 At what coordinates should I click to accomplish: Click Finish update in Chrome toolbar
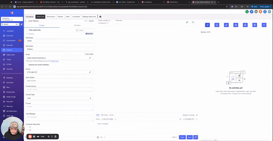coord(265,7)
